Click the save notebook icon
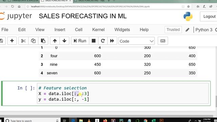The image size is (217, 122). (x=2, y=41)
